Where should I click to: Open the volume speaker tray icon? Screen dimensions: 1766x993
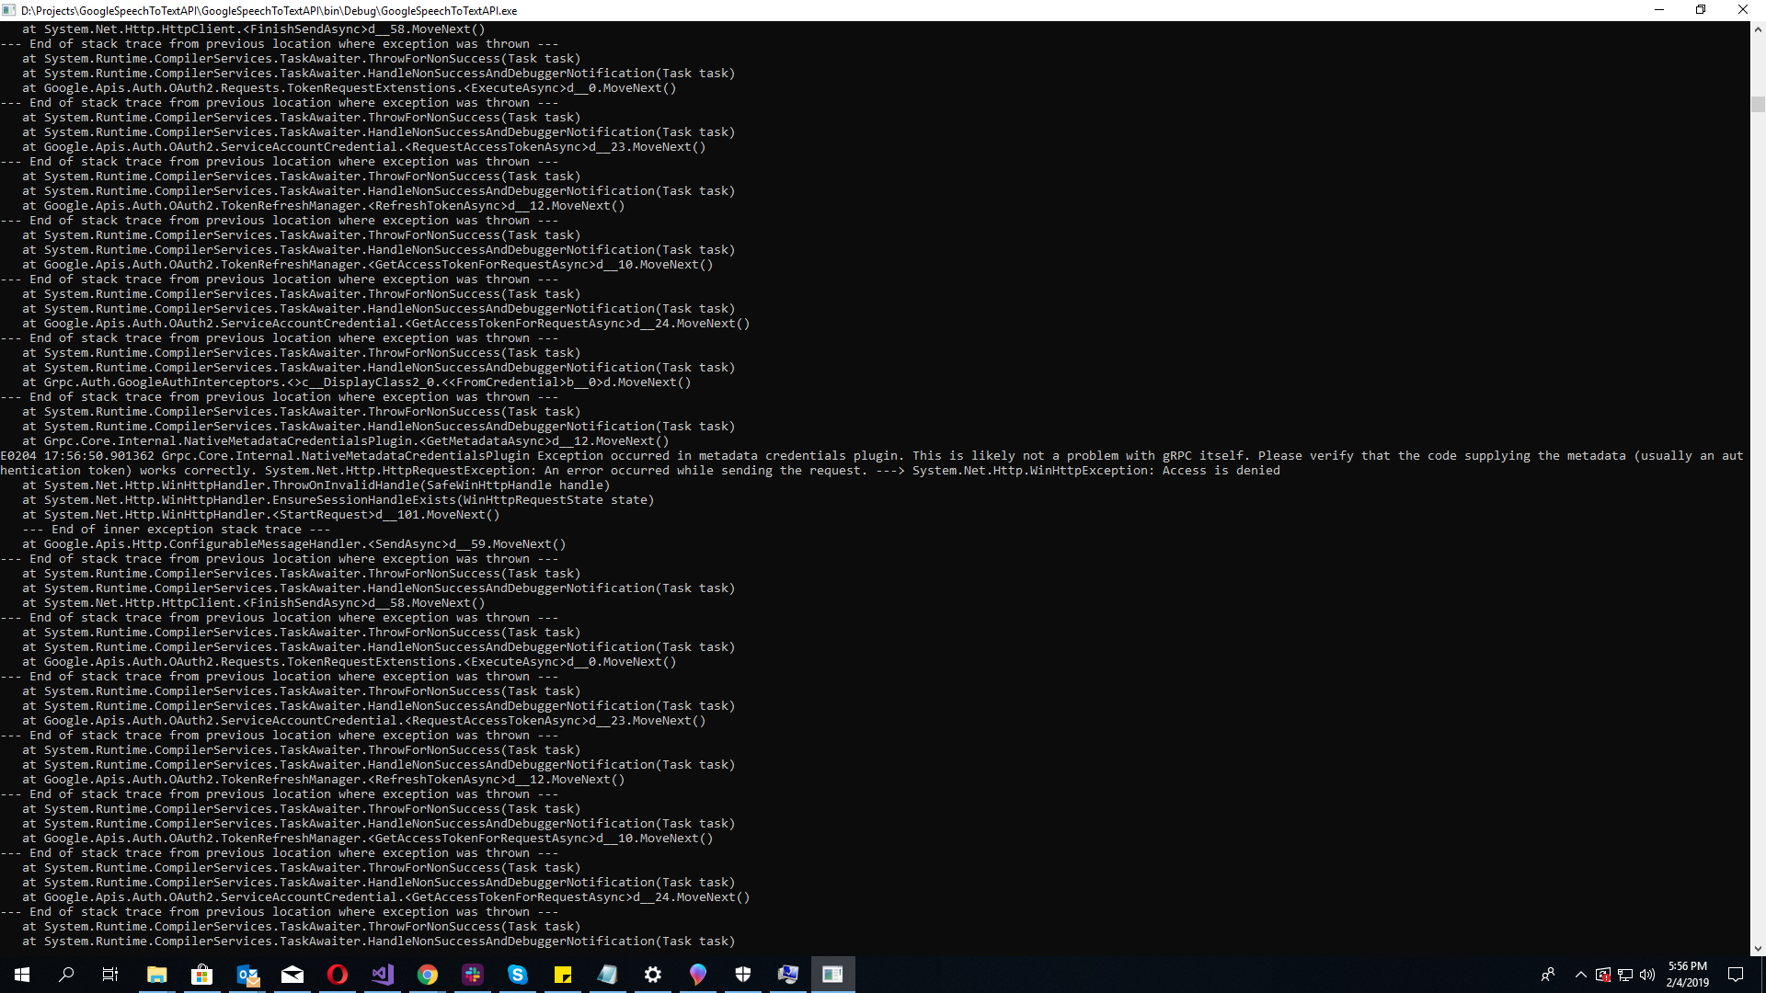[x=1647, y=975]
